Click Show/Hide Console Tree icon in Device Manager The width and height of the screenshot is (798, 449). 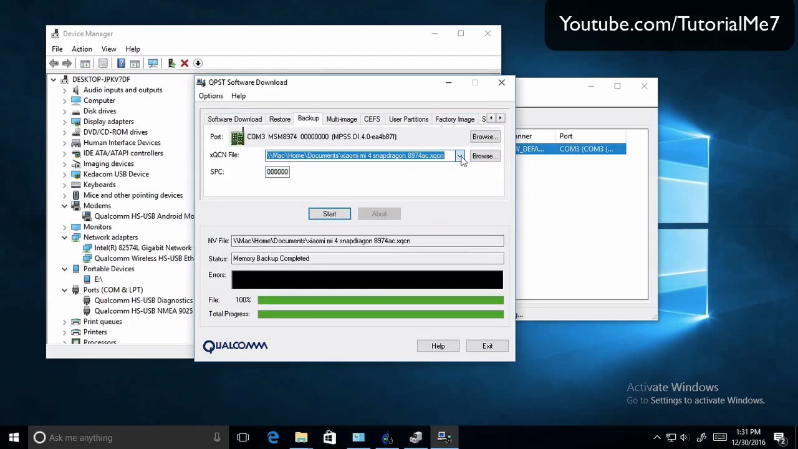(85, 63)
